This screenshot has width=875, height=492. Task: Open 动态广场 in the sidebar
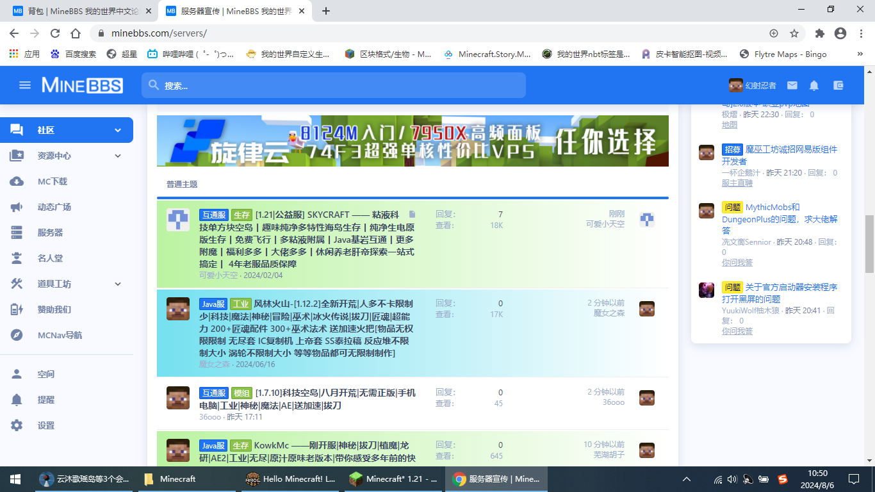point(54,207)
